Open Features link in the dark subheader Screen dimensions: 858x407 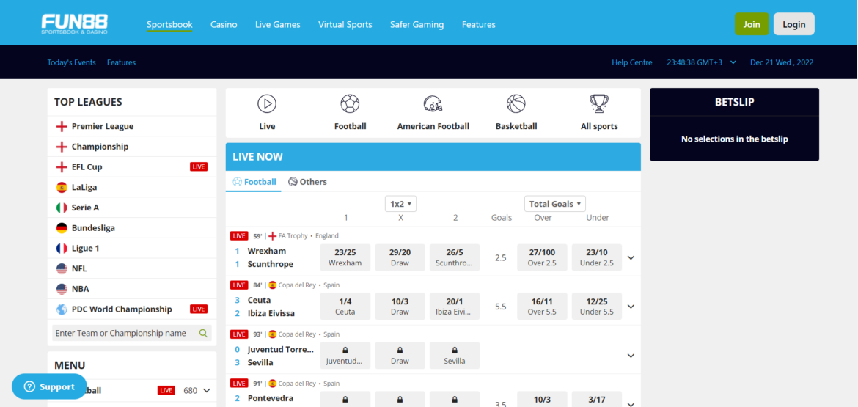tap(122, 62)
